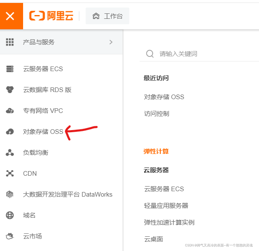259x251 pixels.
Task: Click the 云服务器 ECS server icon
Action: click(10, 69)
